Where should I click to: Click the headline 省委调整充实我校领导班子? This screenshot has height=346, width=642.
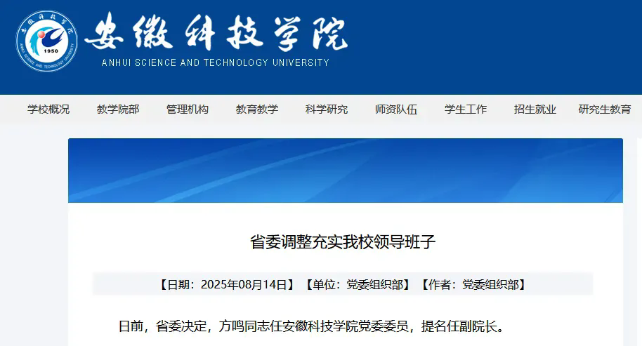[343, 242]
